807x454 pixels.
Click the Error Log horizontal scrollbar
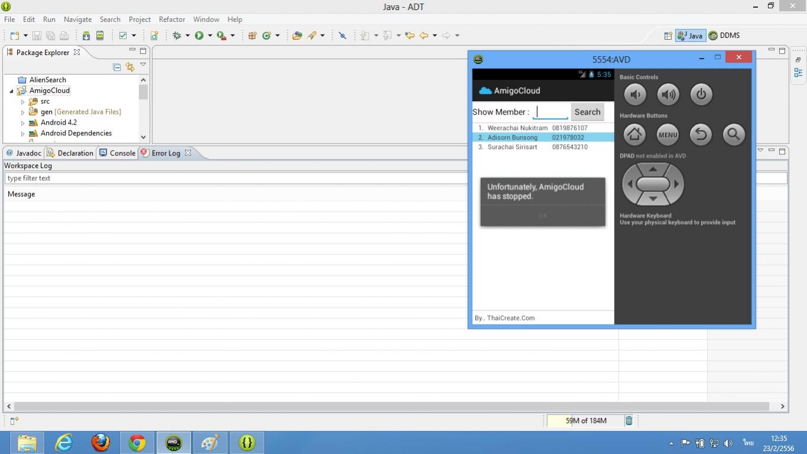(392, 406)
